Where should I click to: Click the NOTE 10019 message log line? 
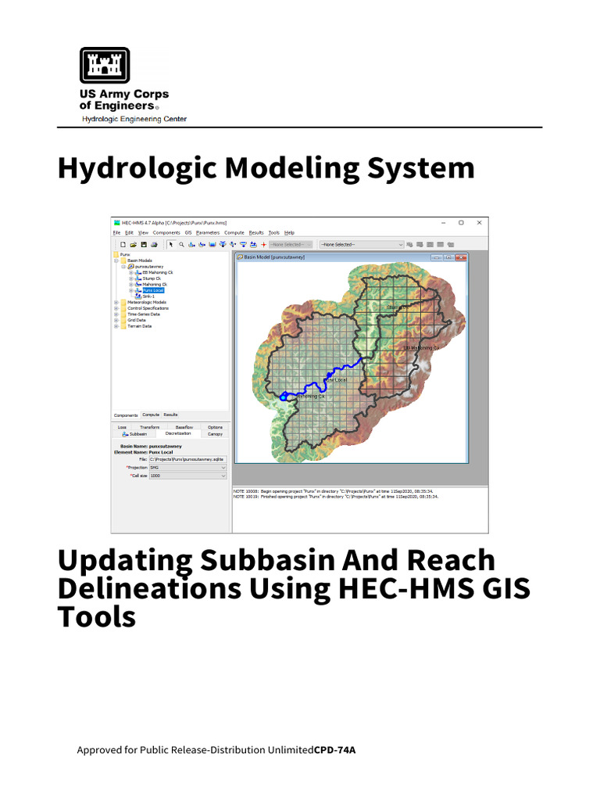coord(336,497)
